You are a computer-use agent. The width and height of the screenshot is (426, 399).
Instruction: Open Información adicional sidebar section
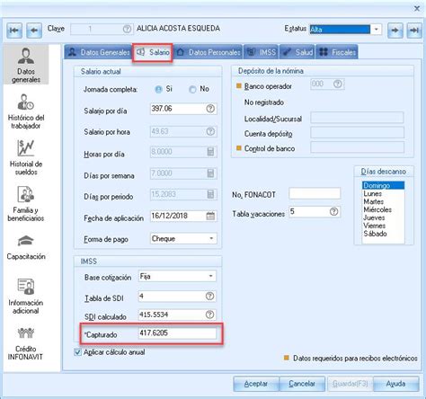point(26,296)
